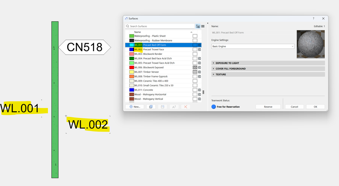Click empty fill box of WL.003 Blockwork Render
This screenshot has width=339, height=186.
[x=195, y=54]
